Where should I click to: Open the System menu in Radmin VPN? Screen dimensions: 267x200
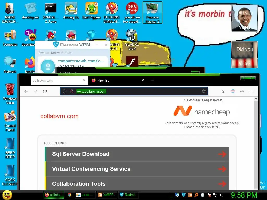click(44, 53)
